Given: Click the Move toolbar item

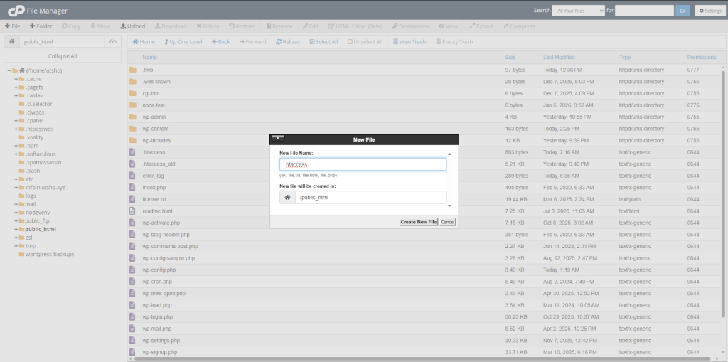Looking at the screenshot, I should (100, 26).
